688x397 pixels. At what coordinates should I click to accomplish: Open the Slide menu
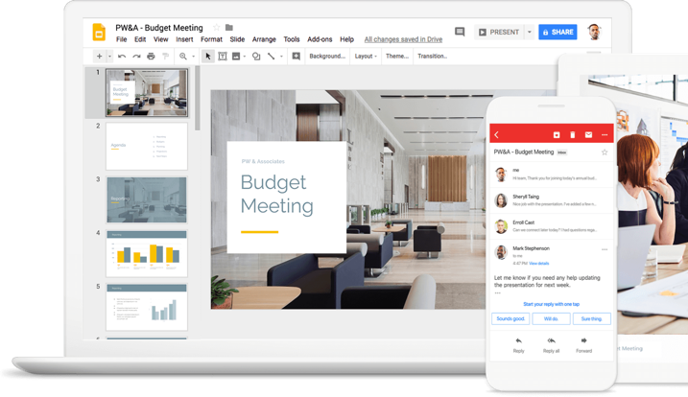pos(237,39)
